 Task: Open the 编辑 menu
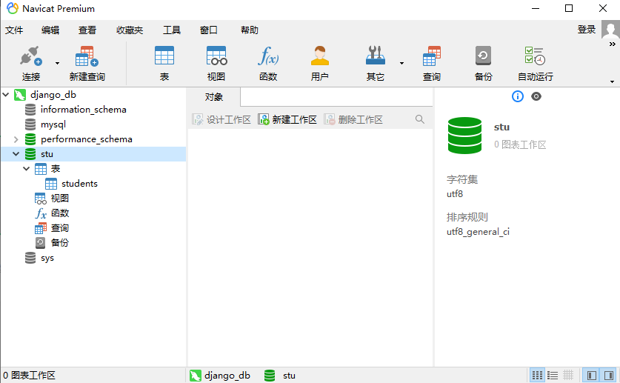(50, 30)
